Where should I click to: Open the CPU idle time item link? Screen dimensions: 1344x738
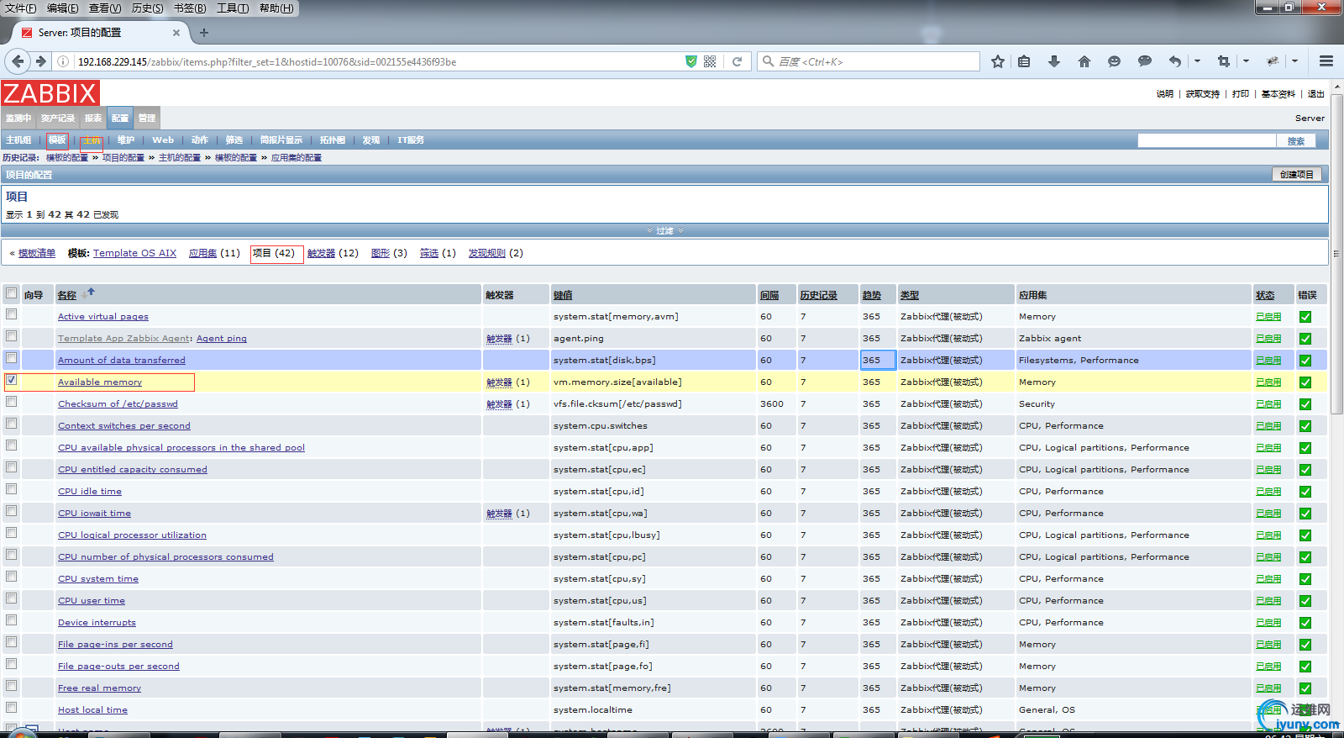[90, 492]
